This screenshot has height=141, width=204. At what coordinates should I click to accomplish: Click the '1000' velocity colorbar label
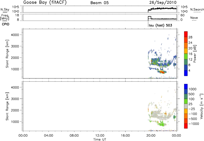192,89
